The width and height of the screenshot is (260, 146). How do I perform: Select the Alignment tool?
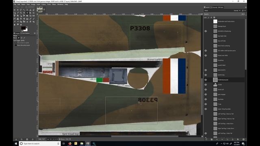[x=30, y=13]
